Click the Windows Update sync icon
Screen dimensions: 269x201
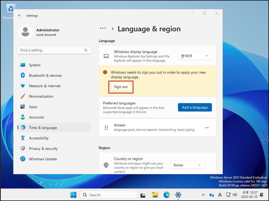point(23,159)
